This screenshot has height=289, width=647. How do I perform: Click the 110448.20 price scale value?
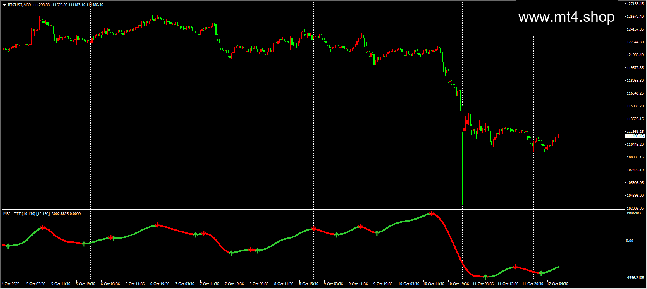click(635, 144)
